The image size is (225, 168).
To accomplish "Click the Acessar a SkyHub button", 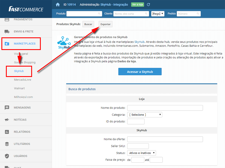I will click(x=140, y=72).
